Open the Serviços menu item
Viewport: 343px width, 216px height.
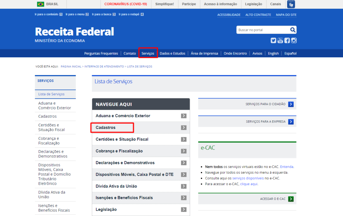[x=148, y=53]
